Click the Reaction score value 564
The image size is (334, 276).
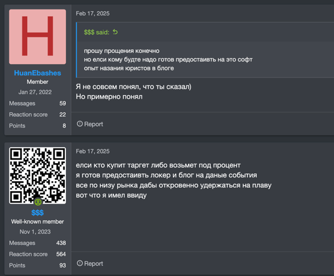tap(61, 255)
